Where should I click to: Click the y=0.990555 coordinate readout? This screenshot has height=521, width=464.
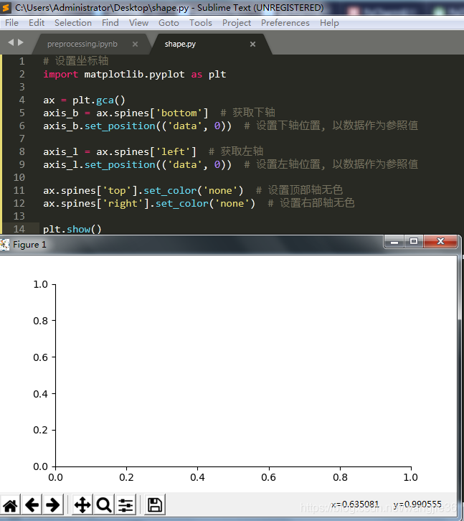point(417,504)
